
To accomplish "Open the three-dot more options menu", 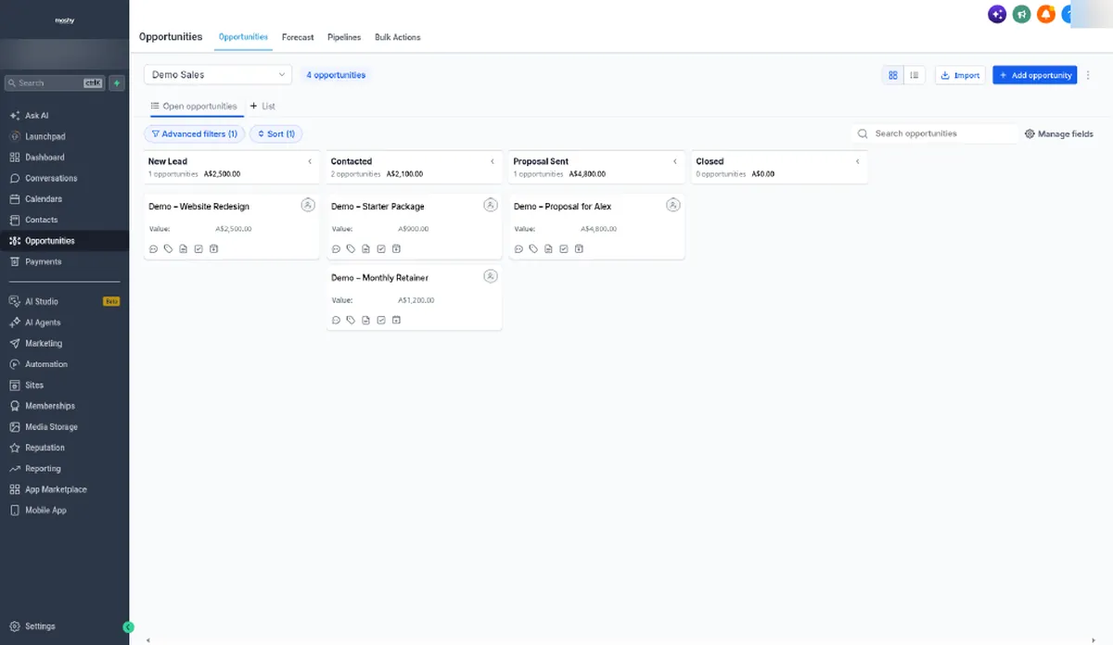I will tap(1088, 75).
